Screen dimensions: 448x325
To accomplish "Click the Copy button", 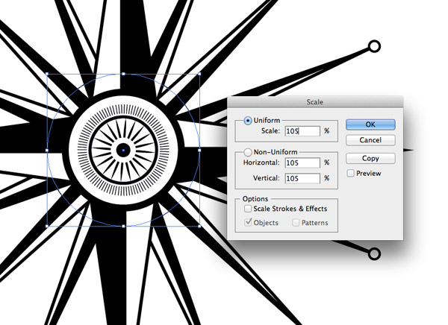I will (370, 159).
